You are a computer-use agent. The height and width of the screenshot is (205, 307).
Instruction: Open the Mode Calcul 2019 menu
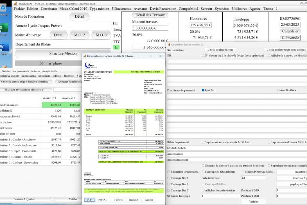pos(73,9)
